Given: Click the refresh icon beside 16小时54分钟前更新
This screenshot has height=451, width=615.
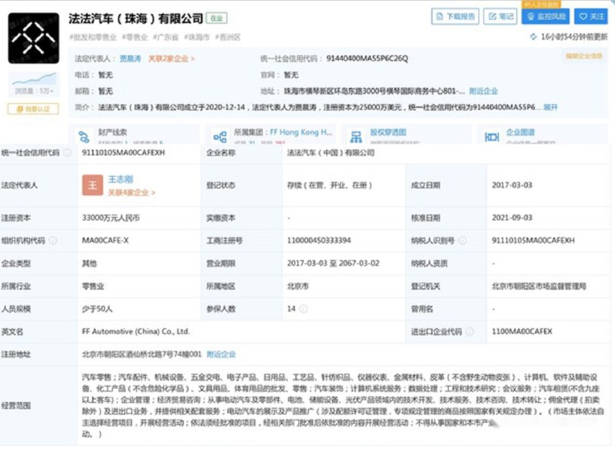Looking at the screenshot, I should pos(533,37).
